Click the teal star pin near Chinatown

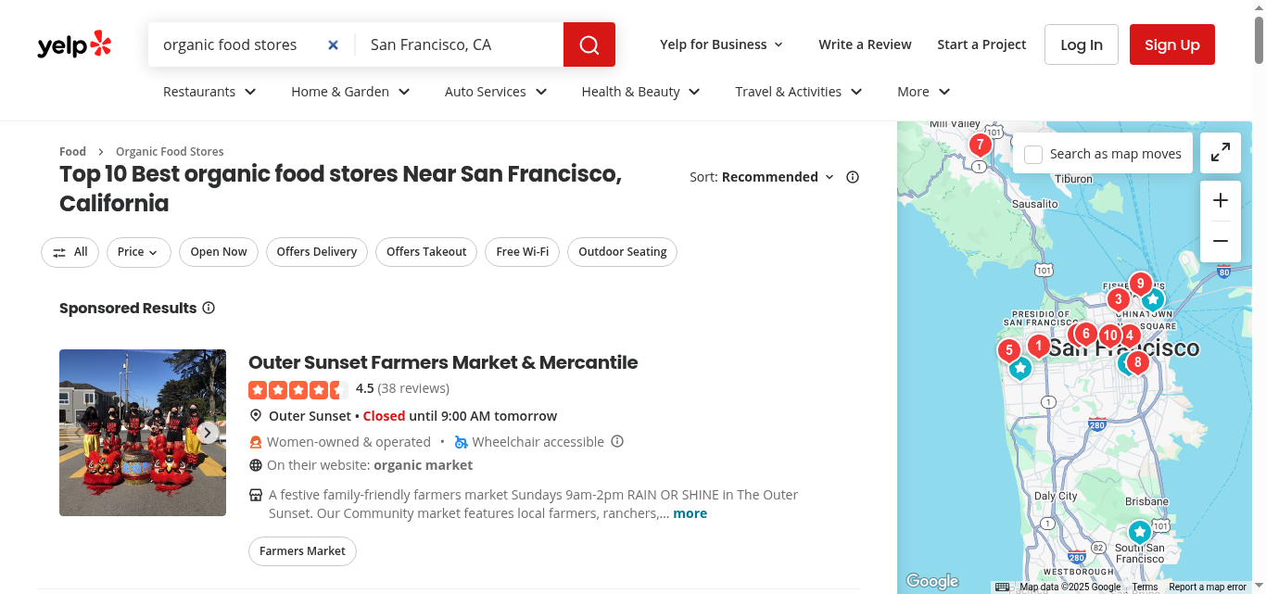pos(1152,299)
